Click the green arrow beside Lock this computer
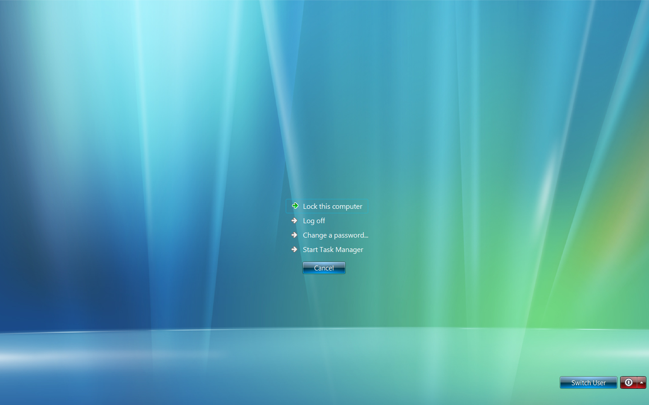Viewport: 649px width, 405px height. click(x=295, y=206)
